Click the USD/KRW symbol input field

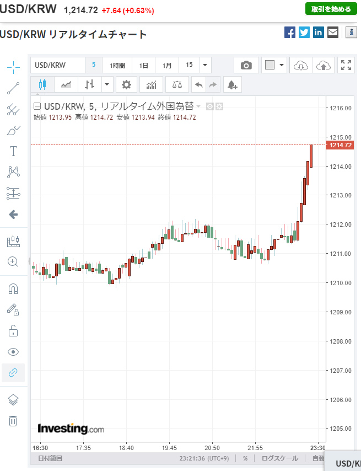pos(57,65)
